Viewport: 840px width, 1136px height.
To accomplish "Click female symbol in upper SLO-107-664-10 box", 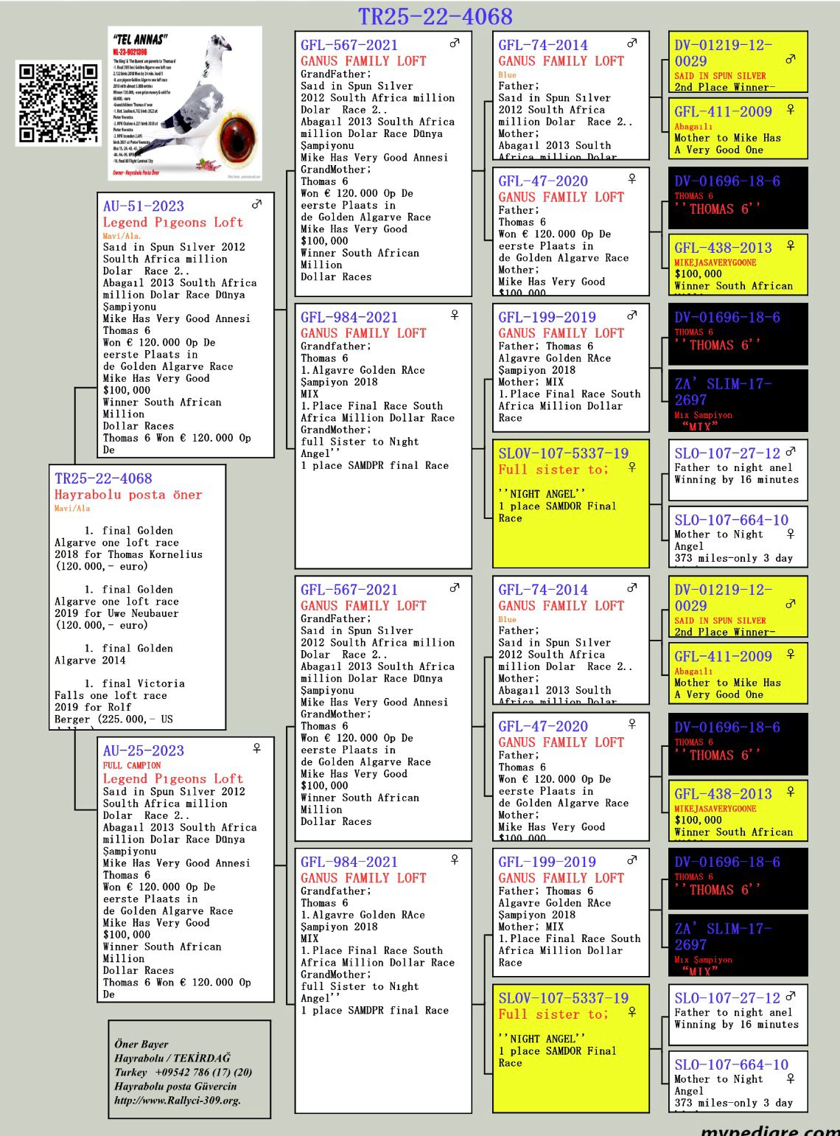I will coord(791,534).
